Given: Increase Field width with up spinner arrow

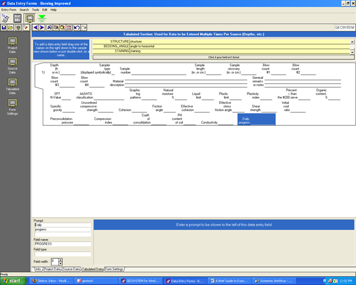Looking at the screenshot, I should 61,260.
